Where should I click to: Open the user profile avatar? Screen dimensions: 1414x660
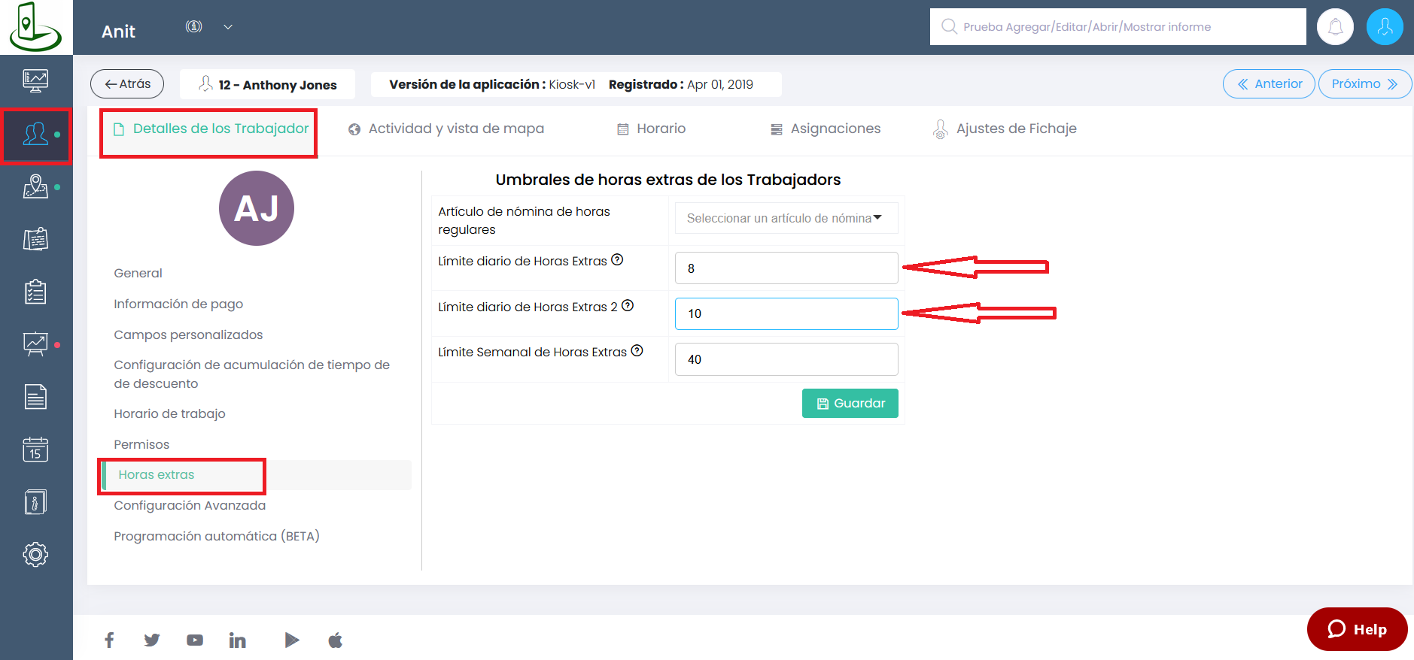(x=1384, y=27)
